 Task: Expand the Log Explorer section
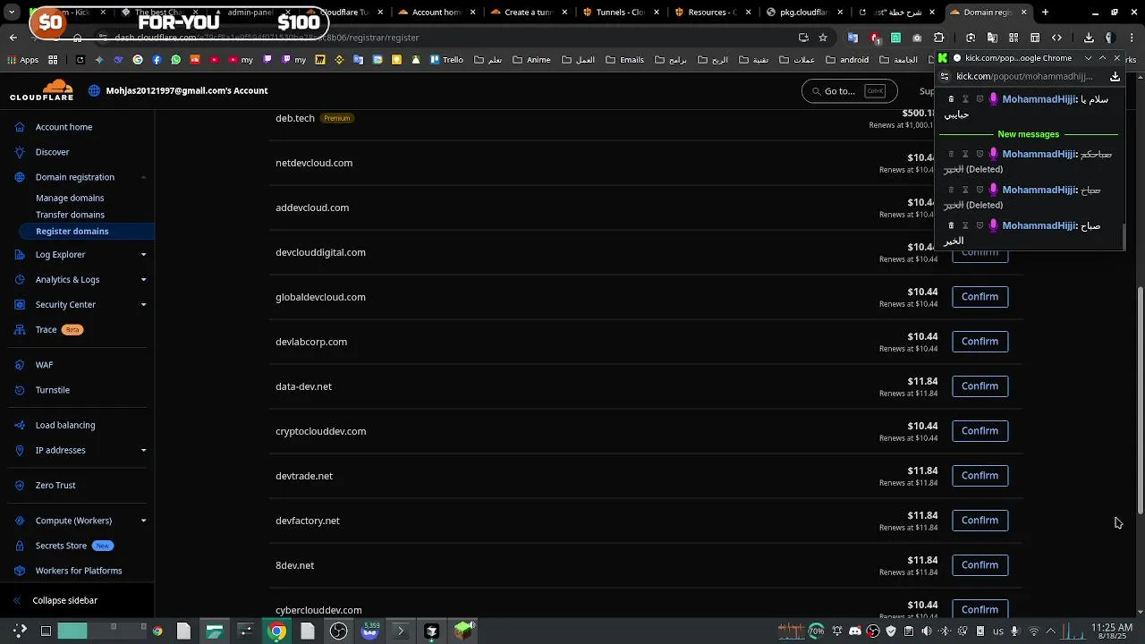(x=143, y=255)
